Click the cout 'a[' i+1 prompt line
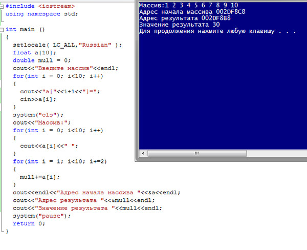 coord(60,92)
